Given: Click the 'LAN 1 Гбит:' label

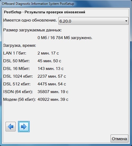Looking at the screenshot, I should (15, 53).
